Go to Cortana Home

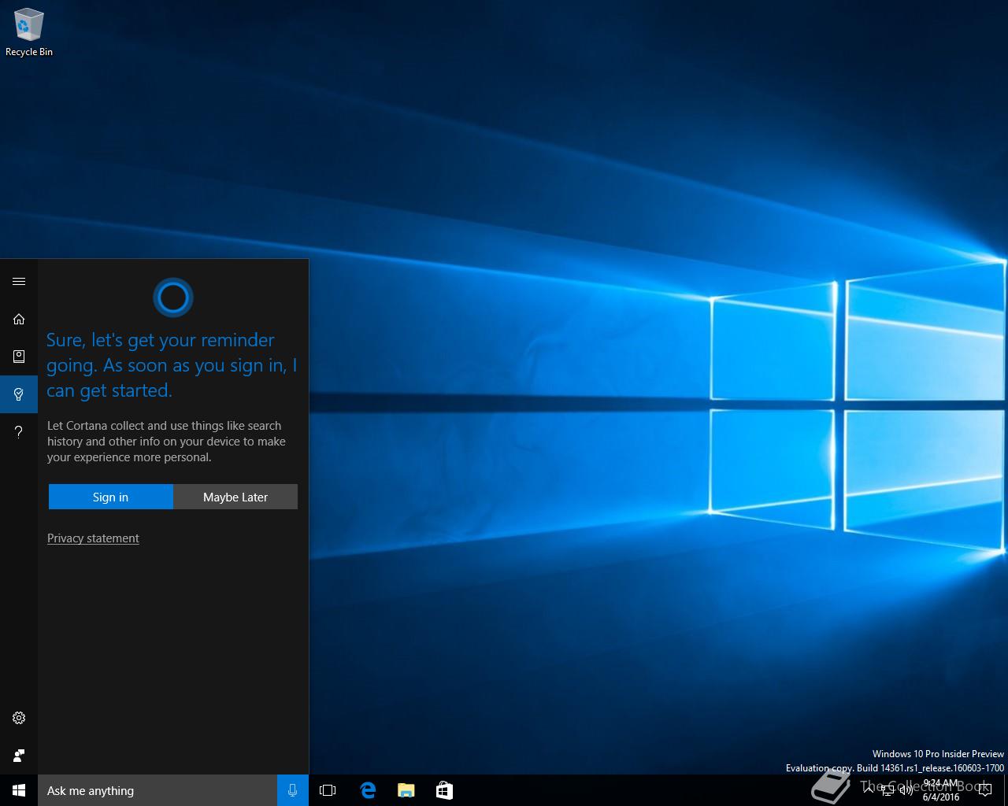(19, 319)
